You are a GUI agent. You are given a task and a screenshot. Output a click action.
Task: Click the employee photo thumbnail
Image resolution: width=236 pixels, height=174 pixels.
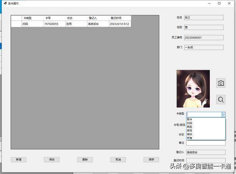point(193,88)
